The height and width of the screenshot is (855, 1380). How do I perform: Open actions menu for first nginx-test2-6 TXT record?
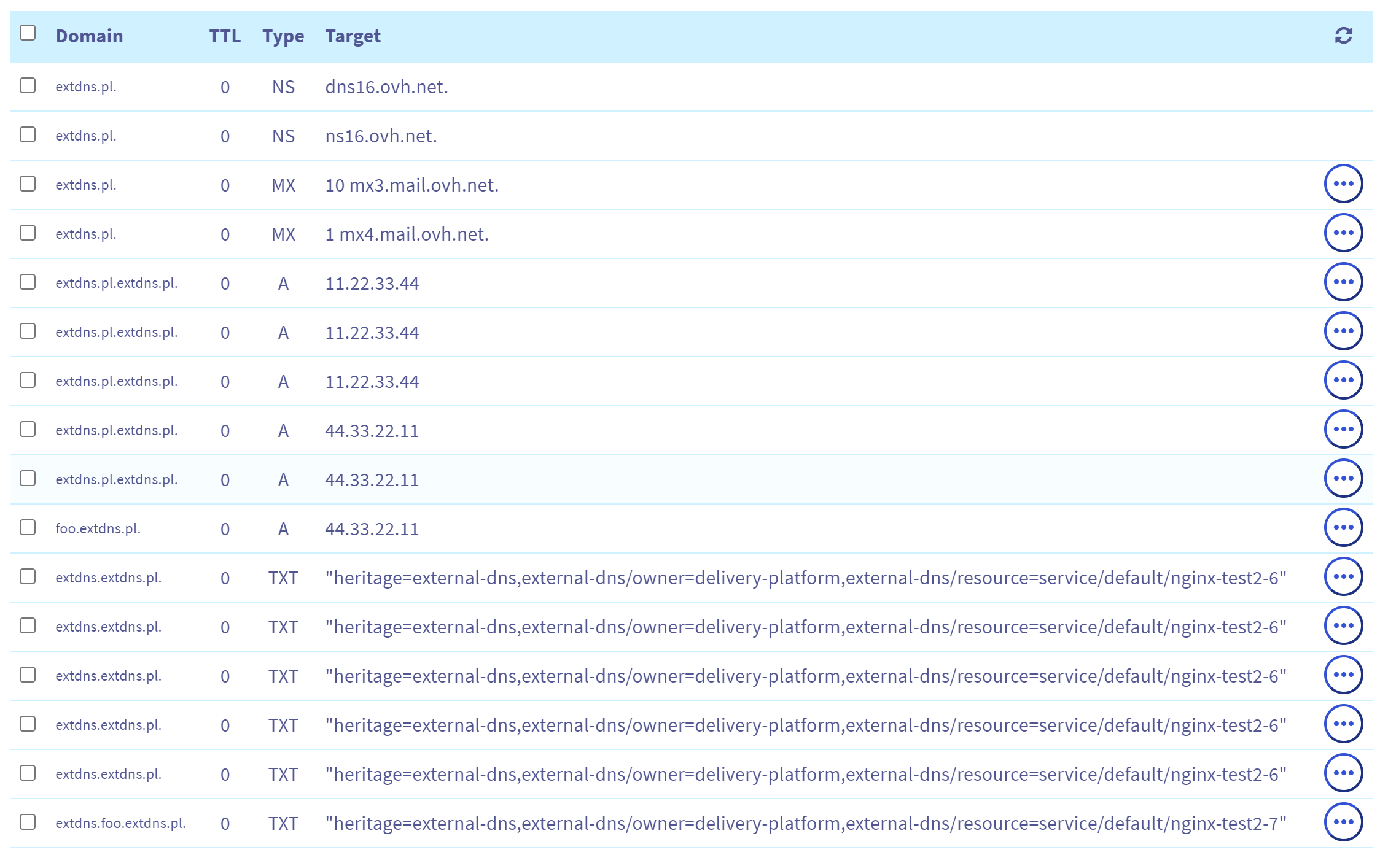pos(1343,576)
